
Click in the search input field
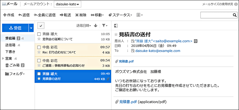tap(217, 15)
